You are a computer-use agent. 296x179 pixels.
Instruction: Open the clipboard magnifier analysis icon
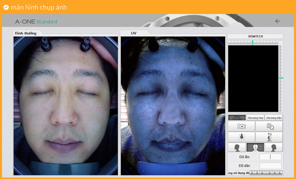(269, 127)
